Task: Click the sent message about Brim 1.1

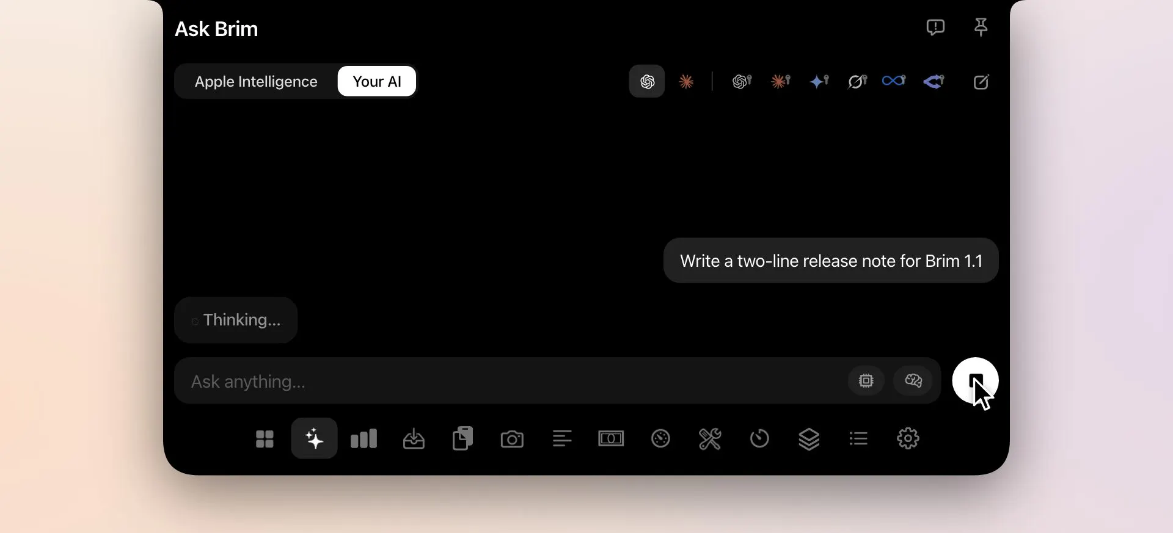Action: click(x=831, y=261)
